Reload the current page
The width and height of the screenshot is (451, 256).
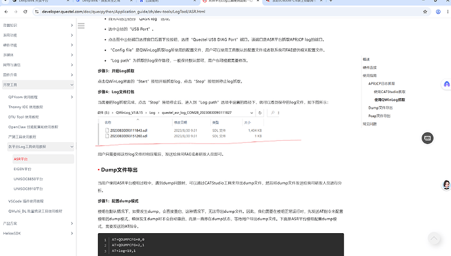25,12
